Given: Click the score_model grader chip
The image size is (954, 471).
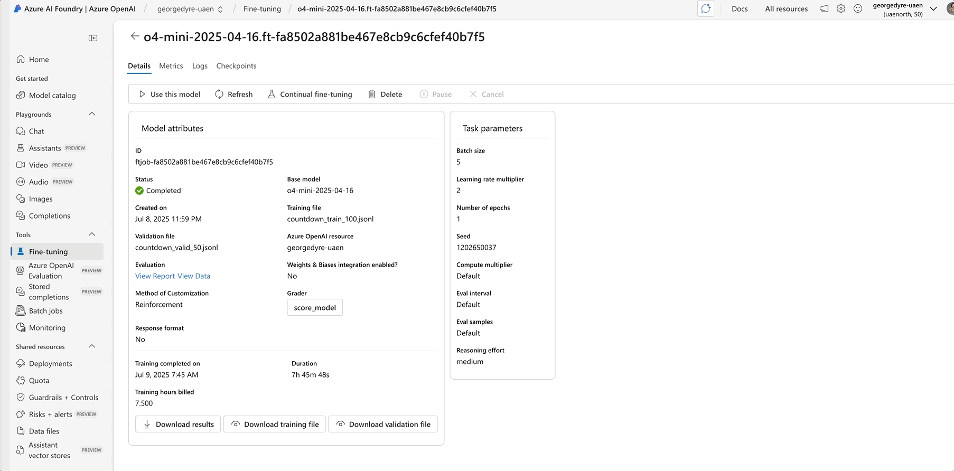Looking at the screenshot, I should tap(315, 307).
